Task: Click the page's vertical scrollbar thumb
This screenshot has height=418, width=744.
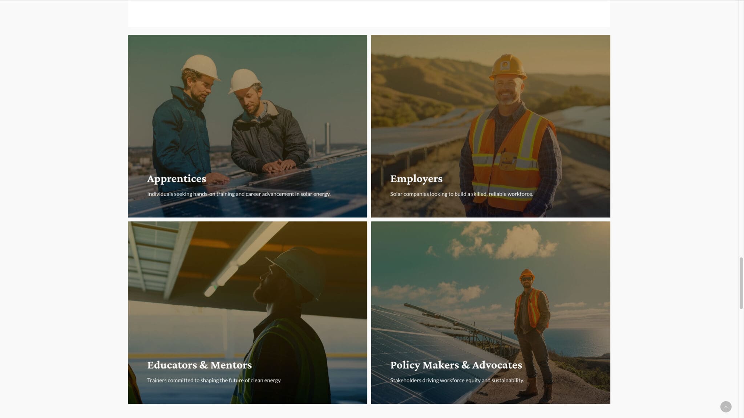Action: [741, 283]
